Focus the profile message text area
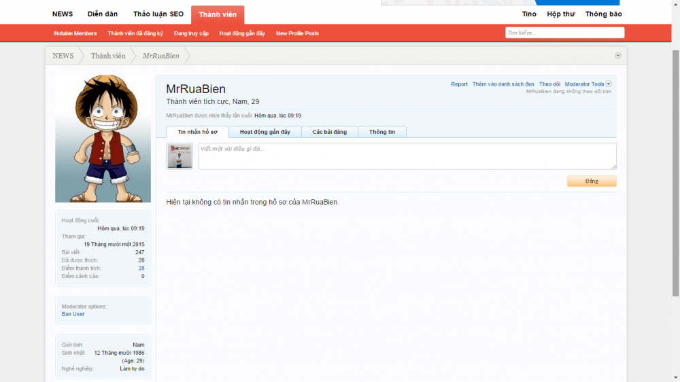The image size is (680, 382). click(407, 156)
